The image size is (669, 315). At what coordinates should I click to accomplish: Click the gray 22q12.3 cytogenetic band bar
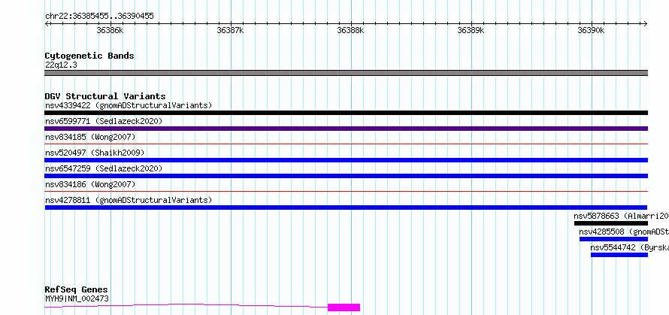click(346, 73)
